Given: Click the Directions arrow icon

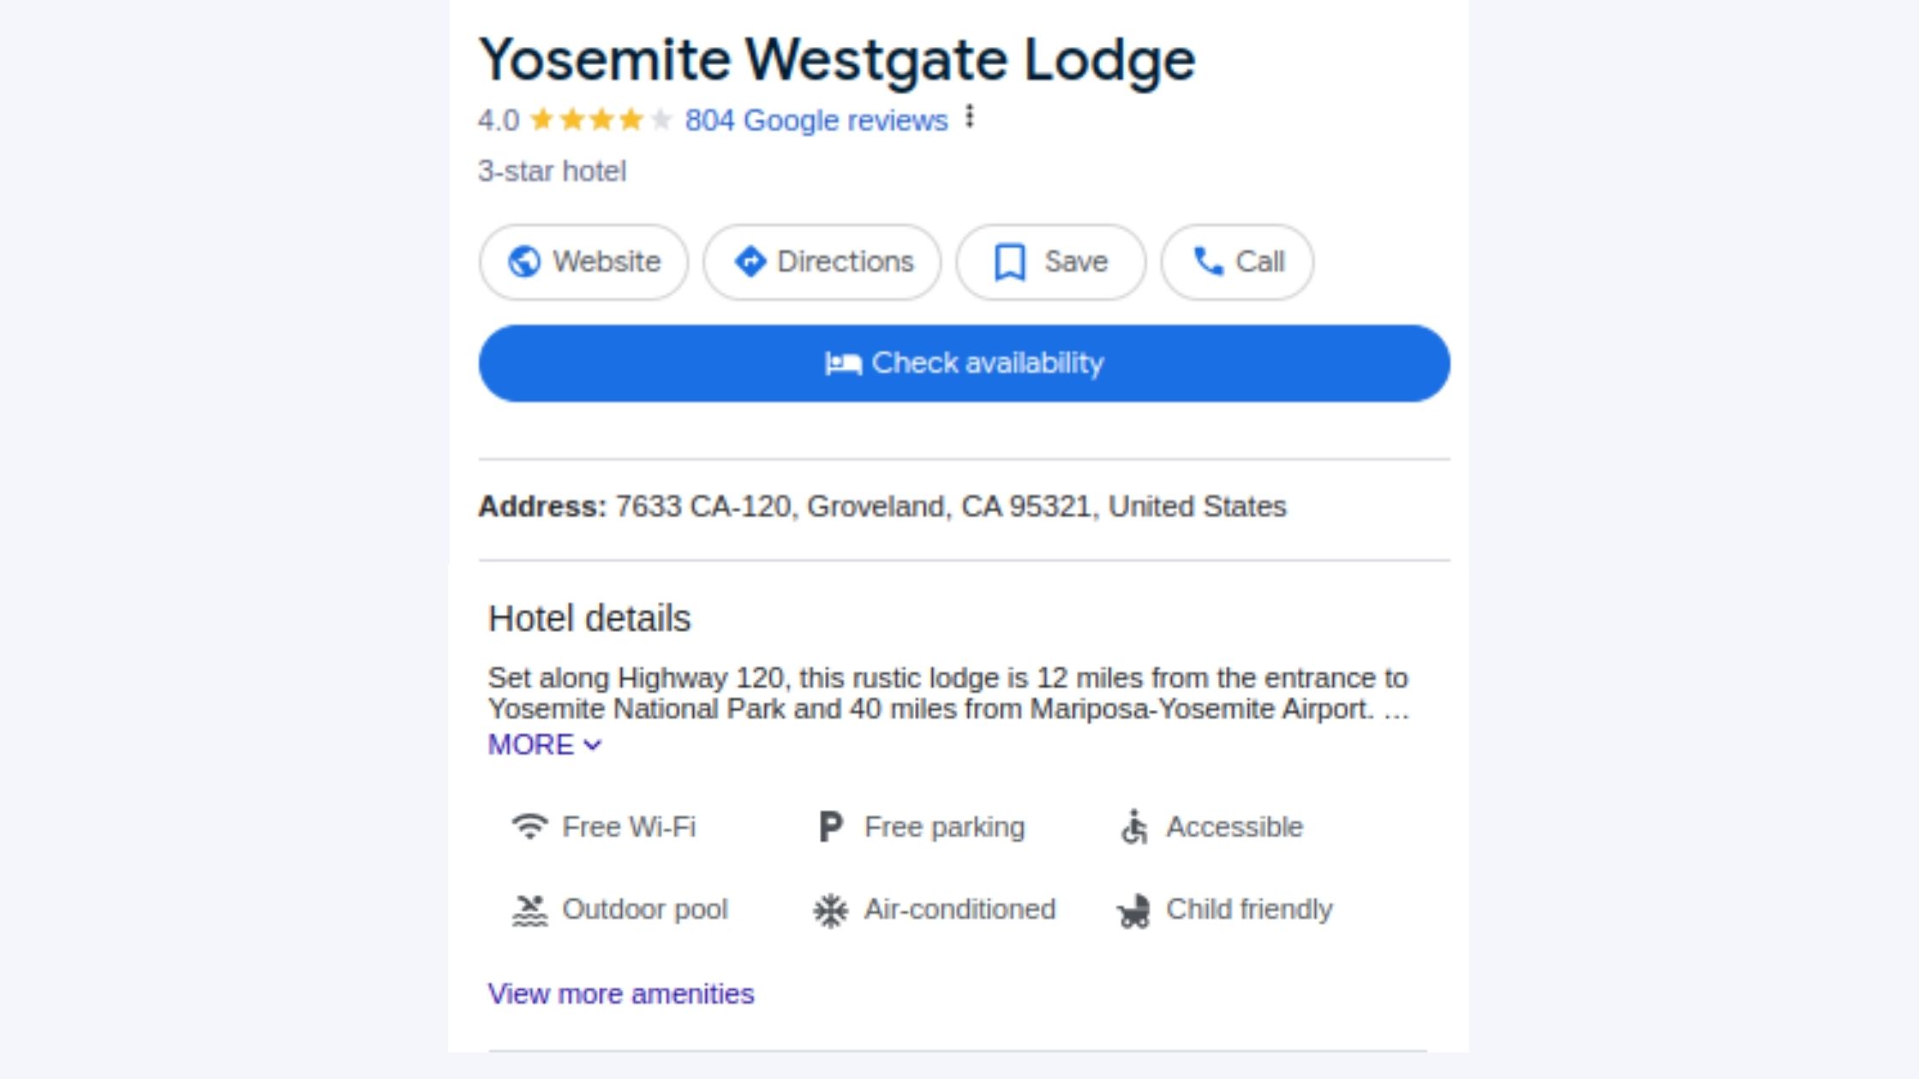Looking at the screenshot, I should click(750, 262).
